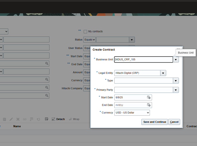Click the Save and Continue button

[155, 122]
